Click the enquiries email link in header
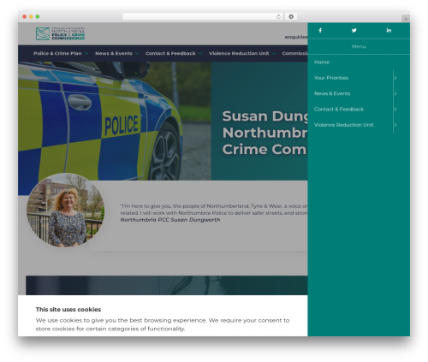The image size is (428, 362). (x=296, y=37)
